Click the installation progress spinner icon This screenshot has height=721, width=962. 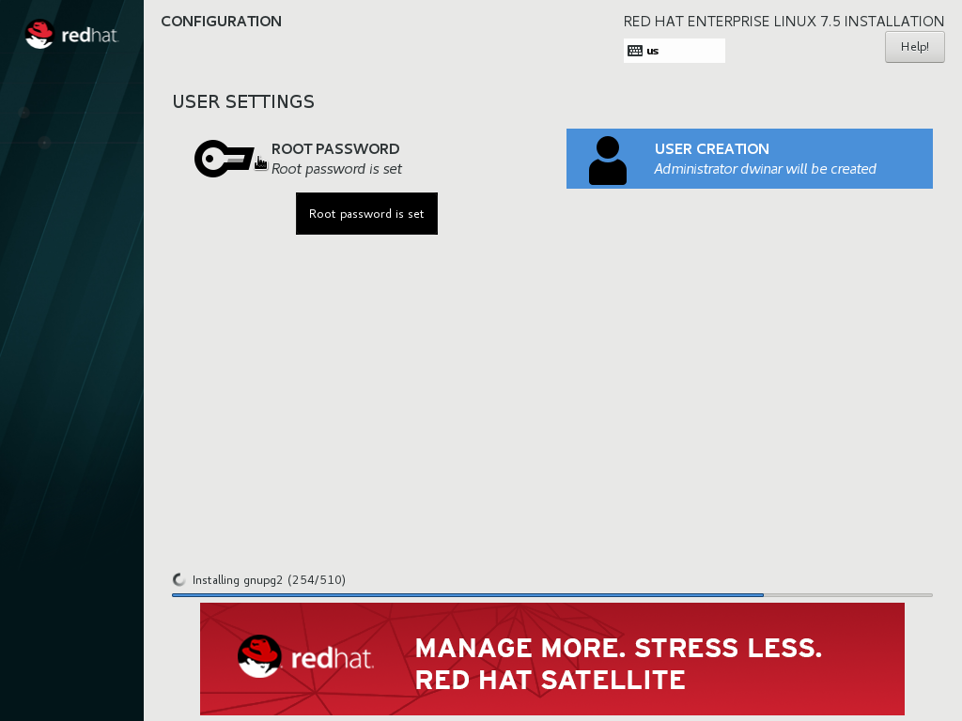(179, 579)
